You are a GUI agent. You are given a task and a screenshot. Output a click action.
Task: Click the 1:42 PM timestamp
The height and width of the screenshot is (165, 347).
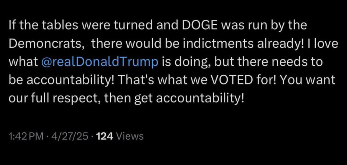(x=24, y=137)
